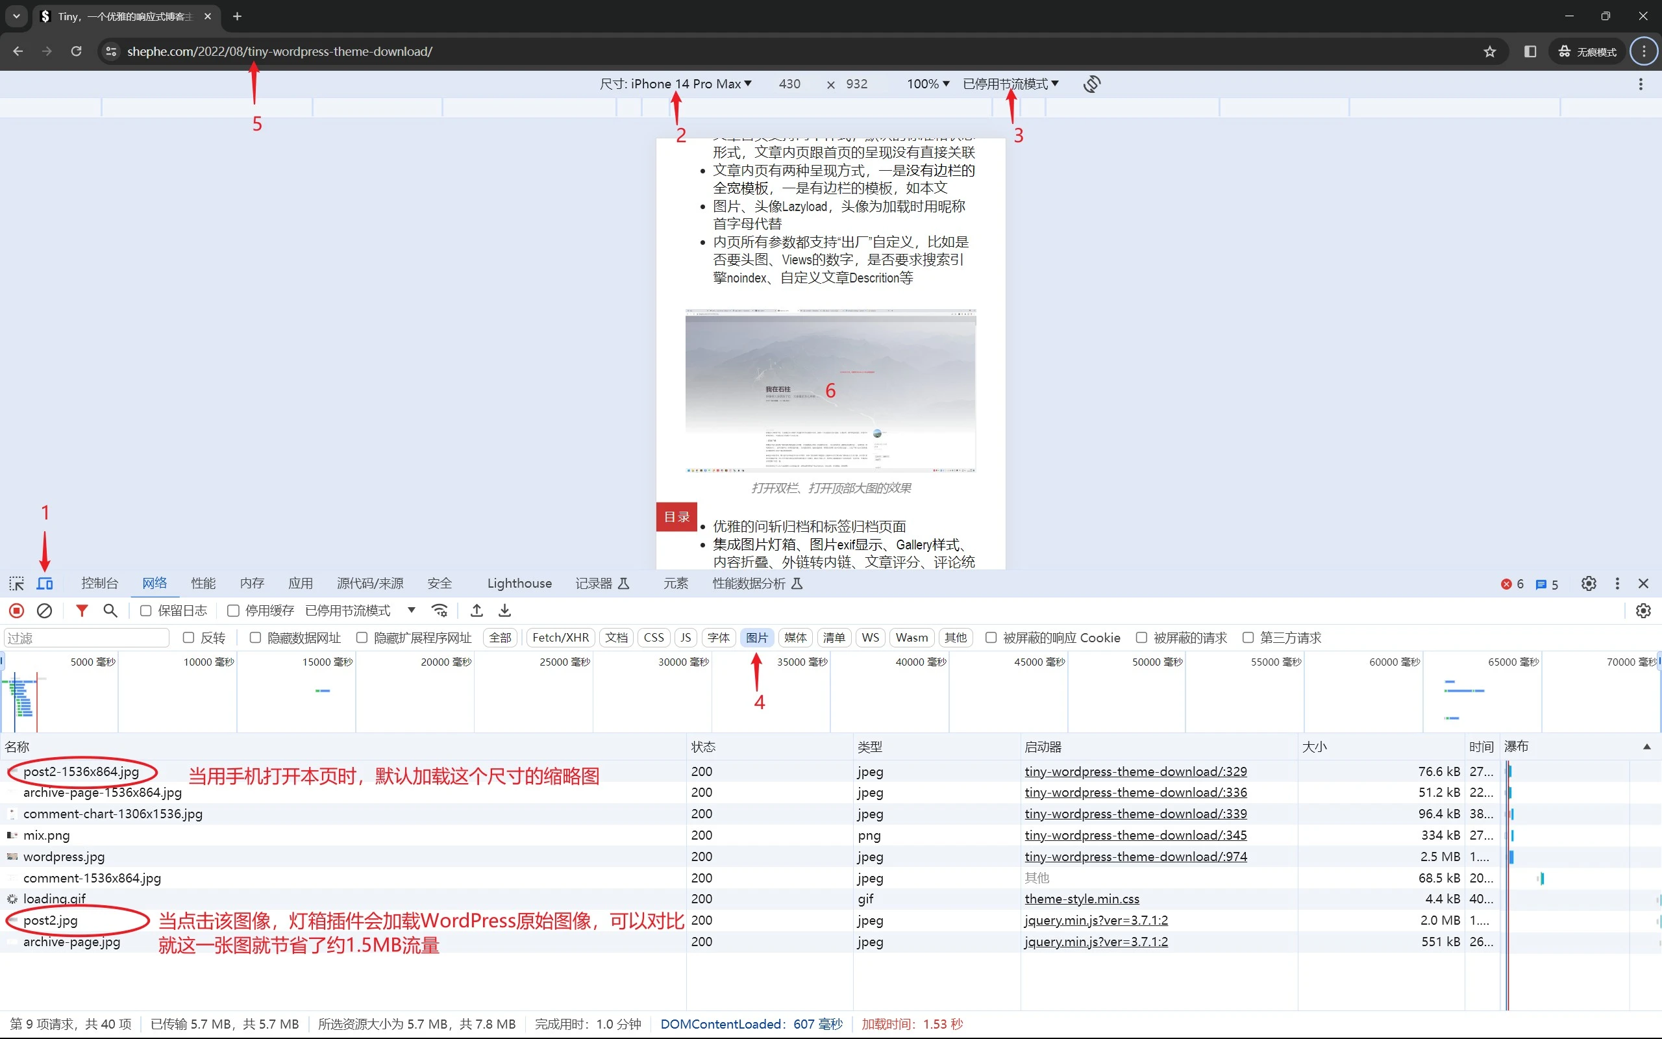Select the inspect element tool
This screenshot has height=1039, width=1662.
click(x=16, y=582)
